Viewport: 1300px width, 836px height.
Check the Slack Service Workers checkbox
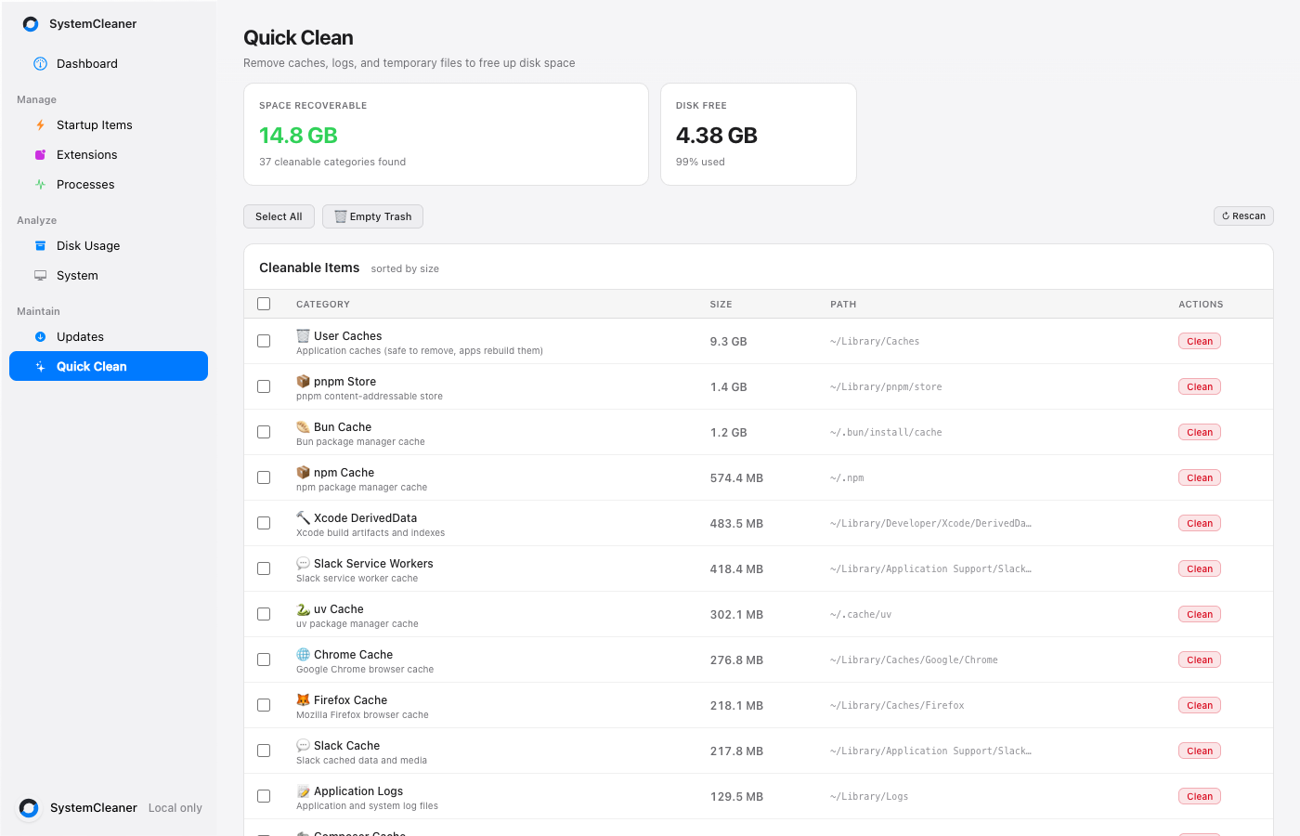tap(264, 568)
